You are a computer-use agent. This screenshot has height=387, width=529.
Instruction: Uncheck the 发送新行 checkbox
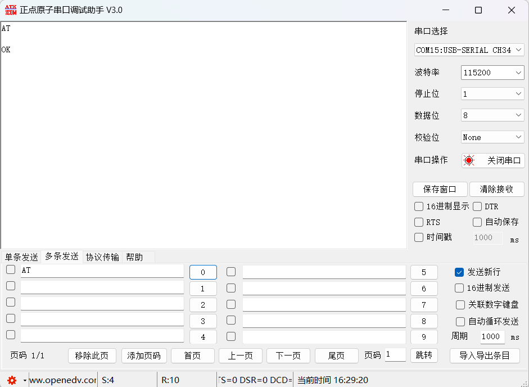[x=459, y=272]
